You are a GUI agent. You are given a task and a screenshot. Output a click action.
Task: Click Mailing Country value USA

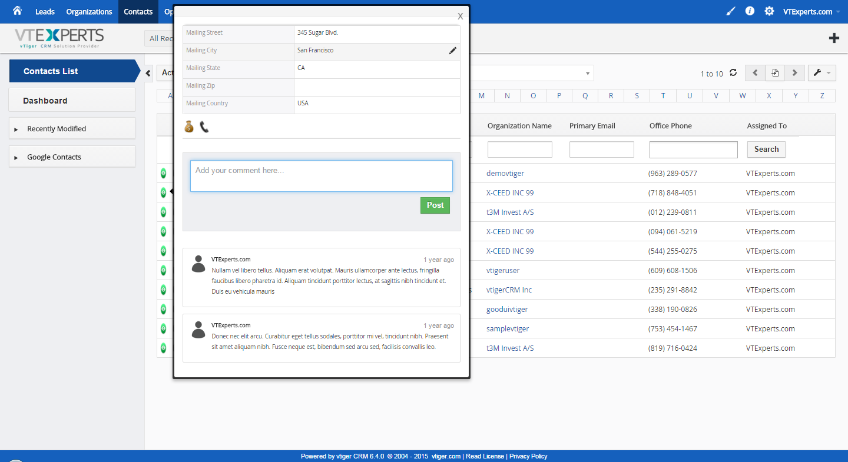(303, 103)
